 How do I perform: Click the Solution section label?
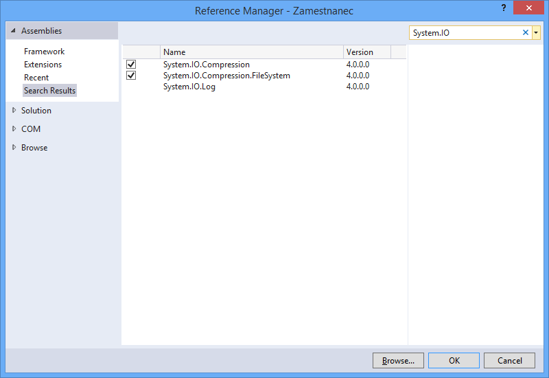point(36,111)
